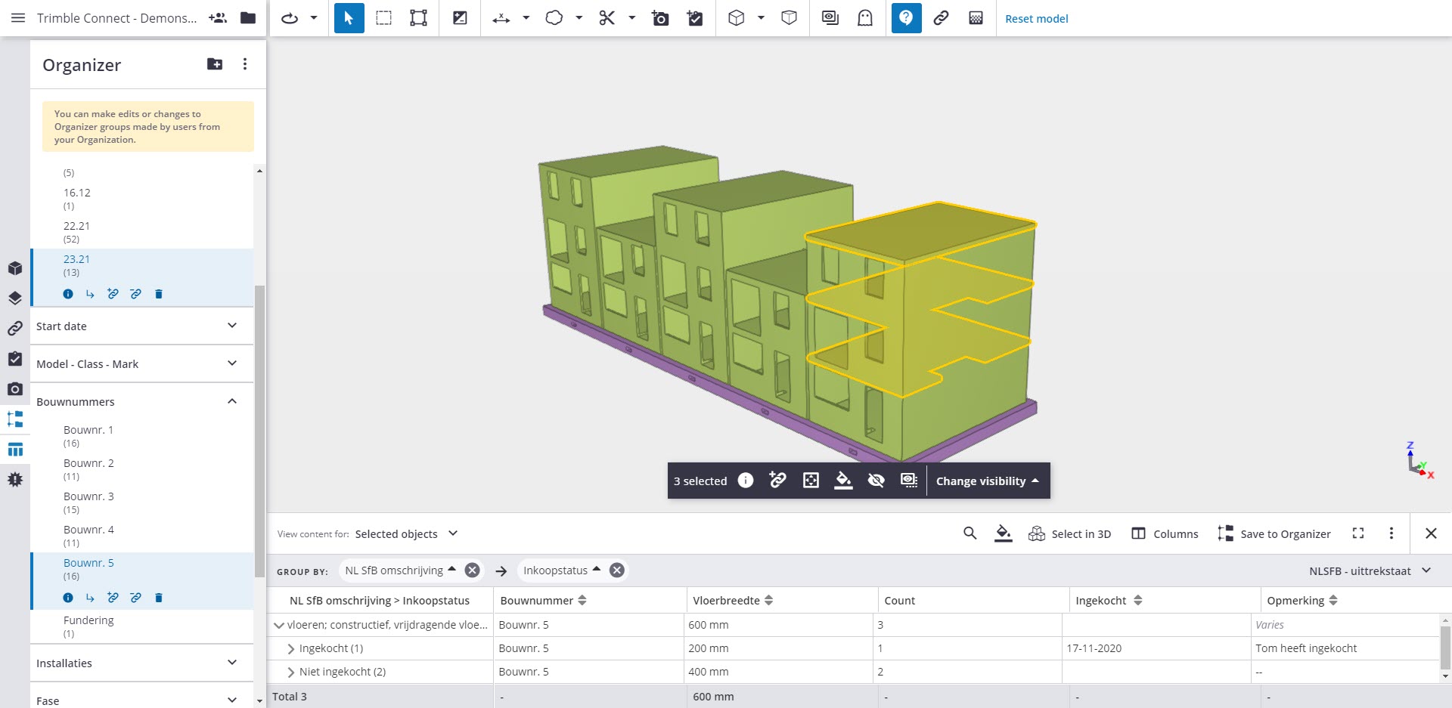Select the orbit navigation tool
This screenshot has height=708, width=1452.
(290, 18)
